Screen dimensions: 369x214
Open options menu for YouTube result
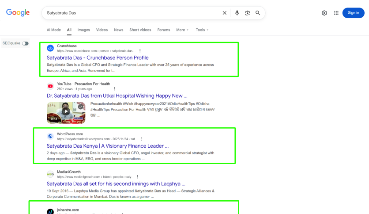[x=114, y=89]
